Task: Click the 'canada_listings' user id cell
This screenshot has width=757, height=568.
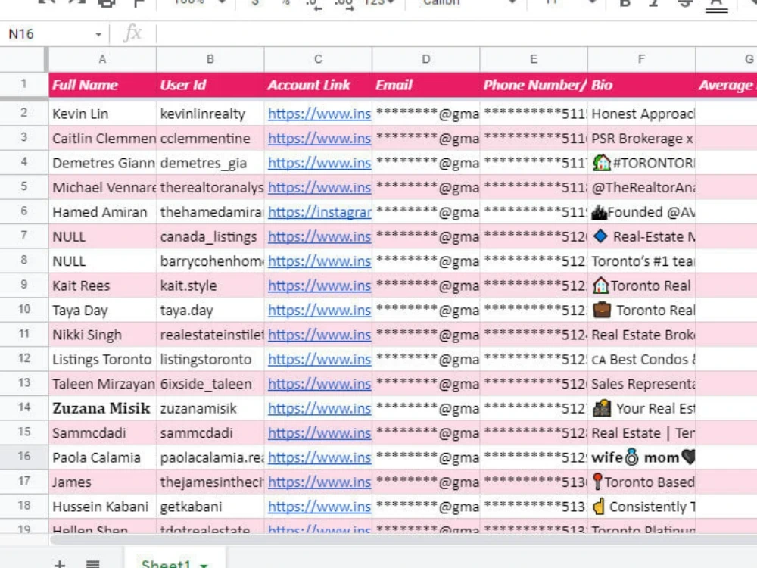Action: tap(210, 236)
